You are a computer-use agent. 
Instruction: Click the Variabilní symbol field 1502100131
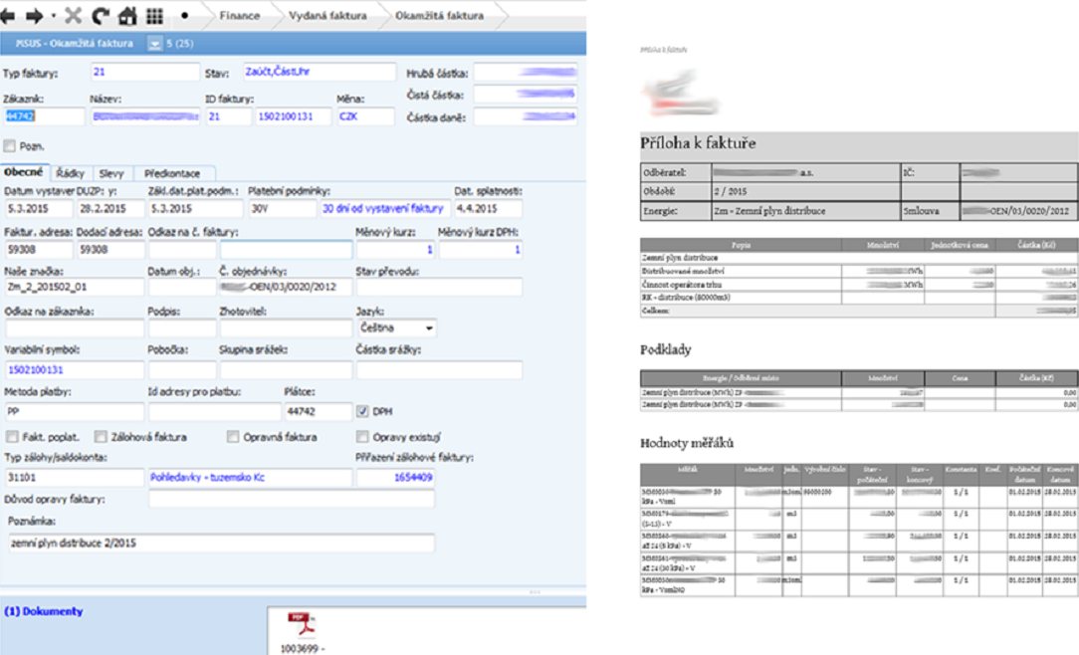[x=75, y=370]
